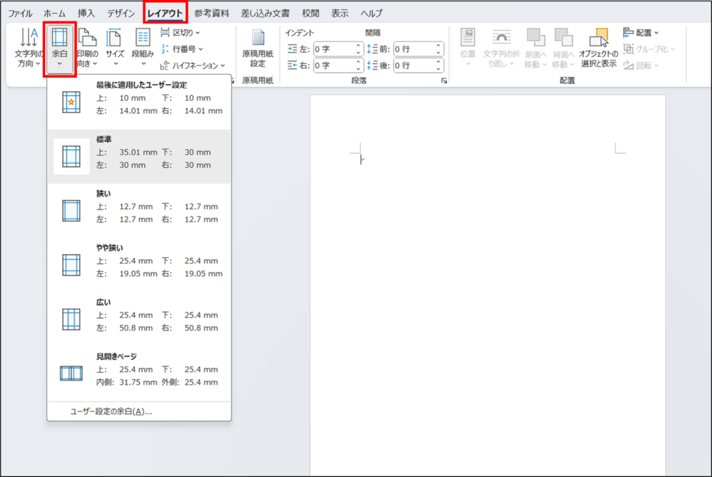Expand the 行番号 line numbers dropdown
Viewport: 712px width, 477px height.
click(181, 49)
